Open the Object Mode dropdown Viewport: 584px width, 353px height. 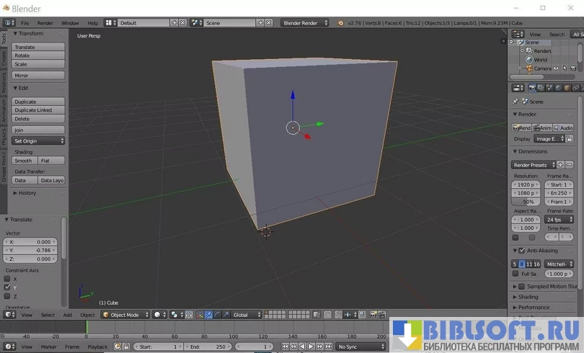point(125,315)
